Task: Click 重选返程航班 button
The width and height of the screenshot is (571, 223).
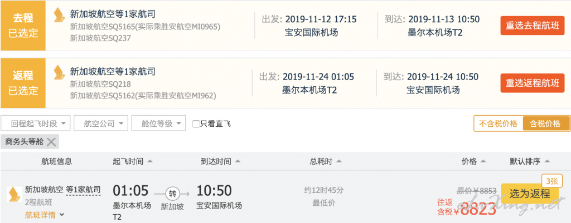Action: click(533, 83)
